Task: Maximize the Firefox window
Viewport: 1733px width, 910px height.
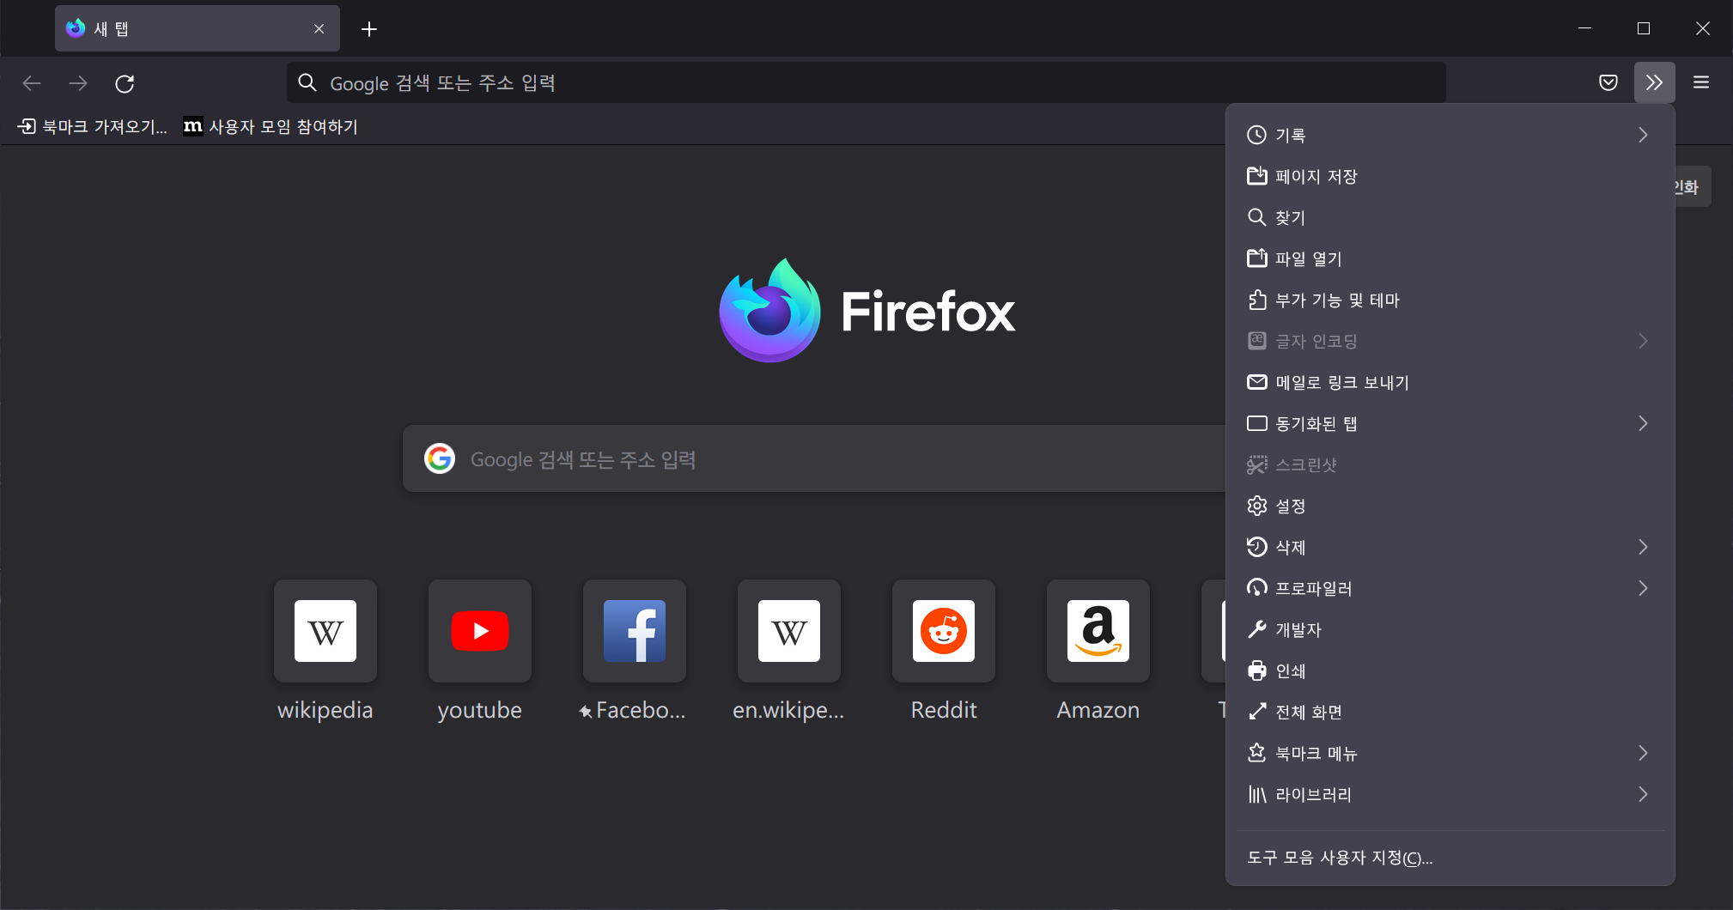Action: pos(1644,28)
